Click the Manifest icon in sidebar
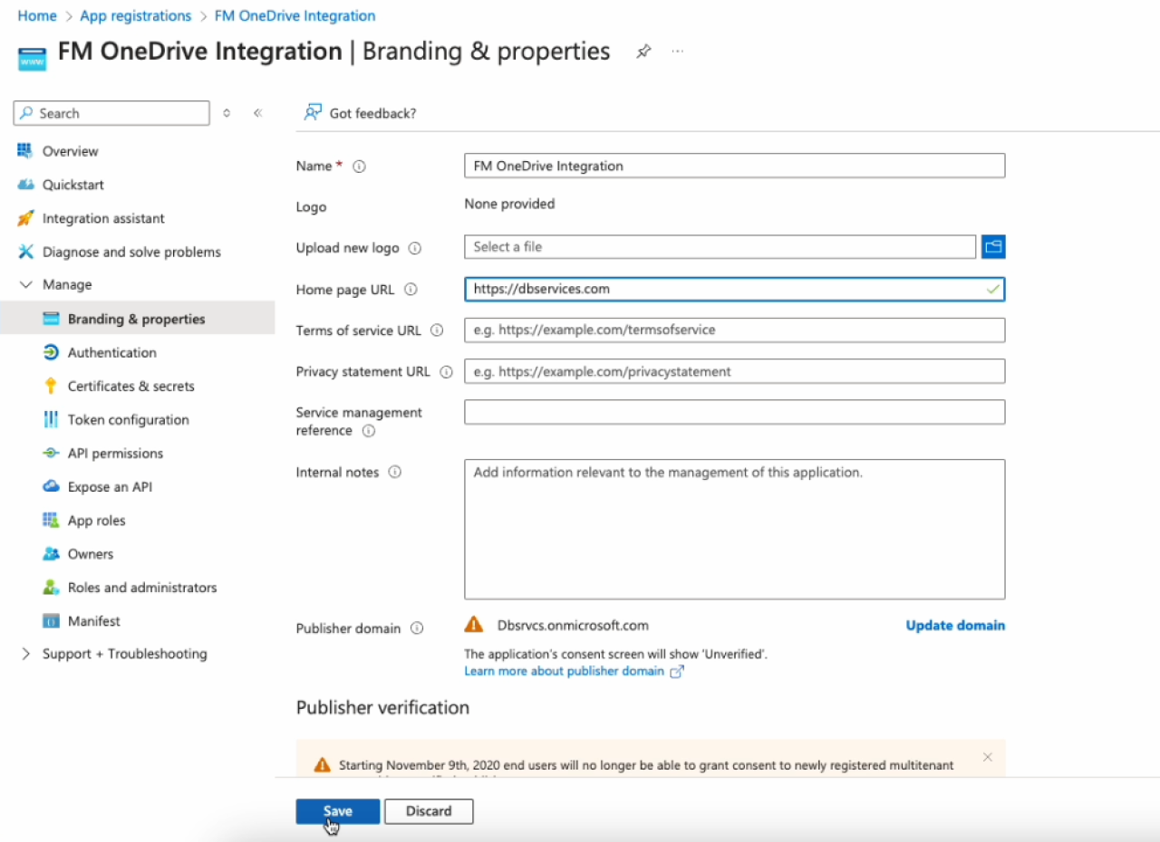The image size is (1160, 842). pyautogui.click(x=51, y=620)
